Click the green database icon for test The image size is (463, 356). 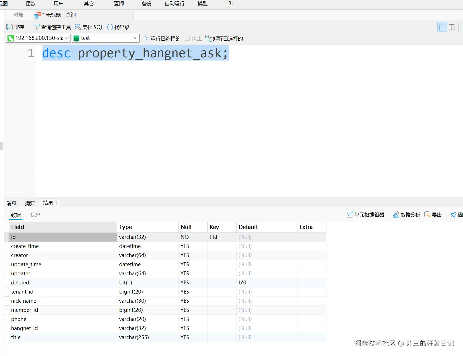(77, 38)
